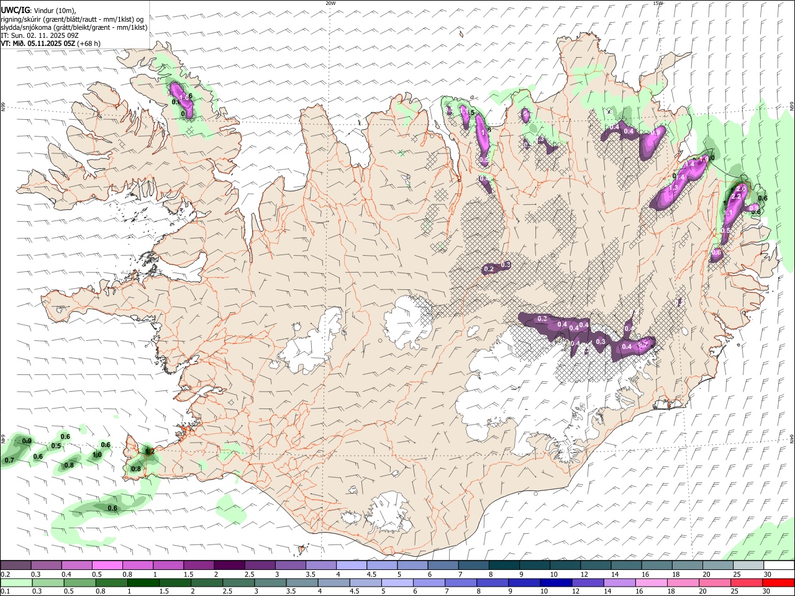Pick the pale grey swatch labeled 25 in snow legend
This screenshot has height=596, width=795.
coord(748,565)
